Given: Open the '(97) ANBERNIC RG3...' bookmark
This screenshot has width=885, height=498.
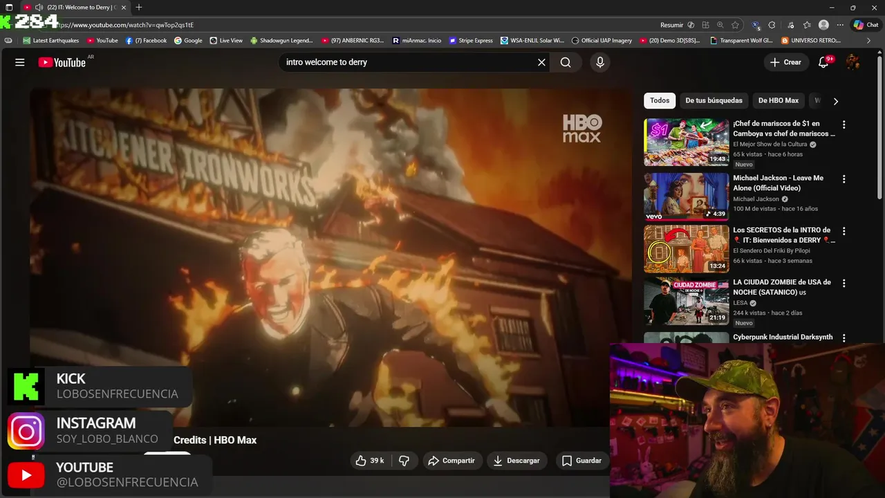Looking at the screenshot, I should [353, 41].
